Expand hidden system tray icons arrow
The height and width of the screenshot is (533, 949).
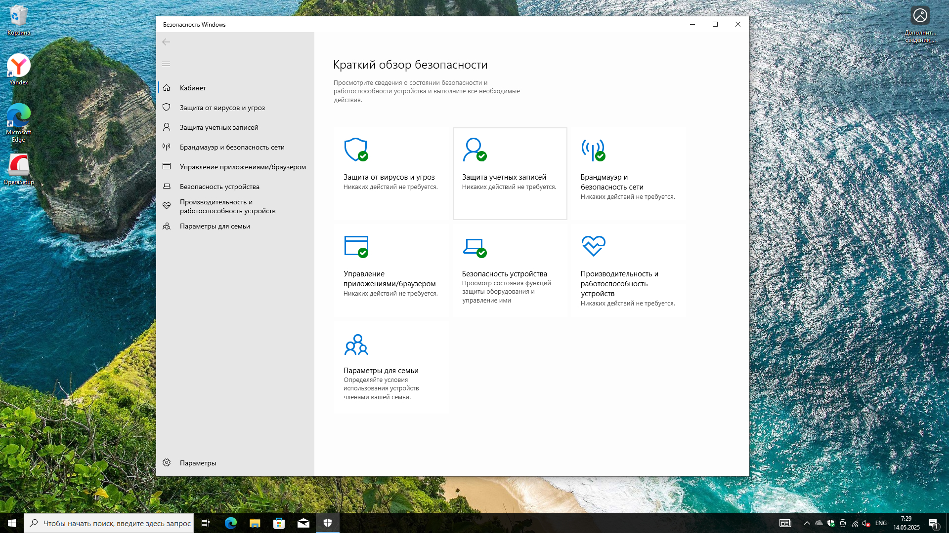pyautogui.click(x=807, y=523)
